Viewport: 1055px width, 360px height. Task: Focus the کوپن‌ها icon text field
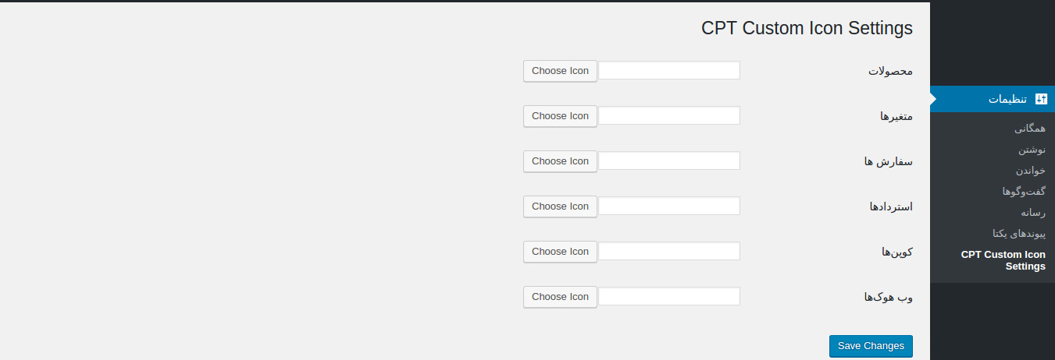click(x=669, y=251)
